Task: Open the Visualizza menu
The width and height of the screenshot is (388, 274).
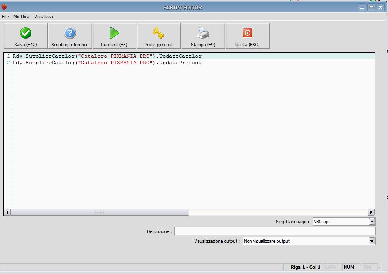Action: [44, 17]
